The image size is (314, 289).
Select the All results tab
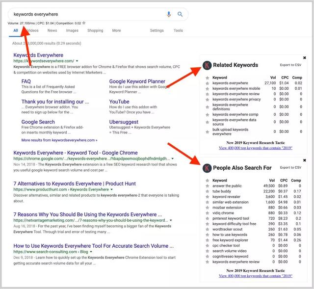pos(16,30)
